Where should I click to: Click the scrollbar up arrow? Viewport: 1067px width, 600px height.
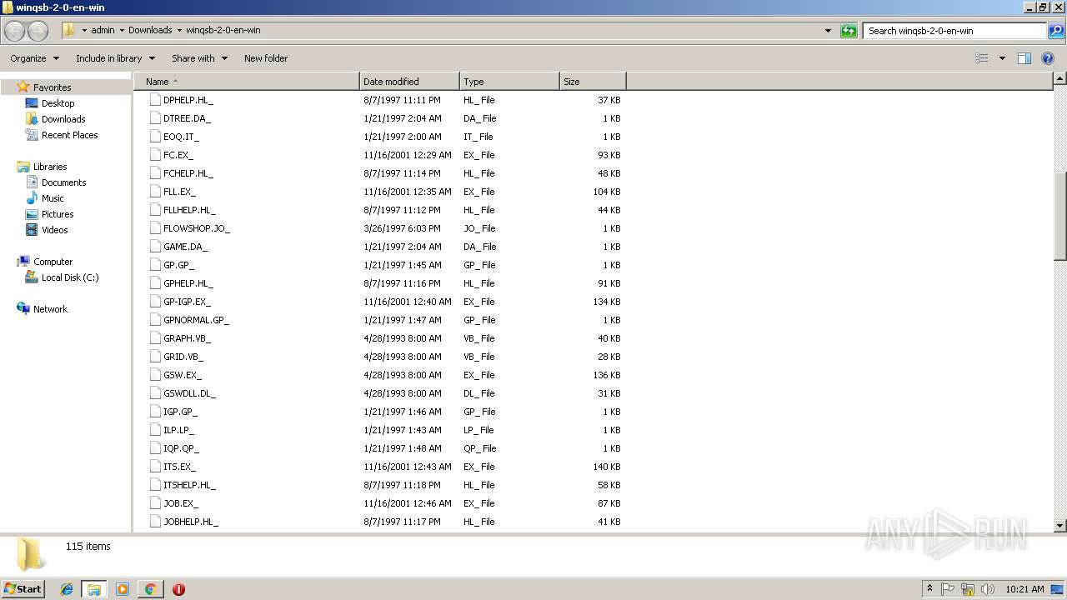1060,79
